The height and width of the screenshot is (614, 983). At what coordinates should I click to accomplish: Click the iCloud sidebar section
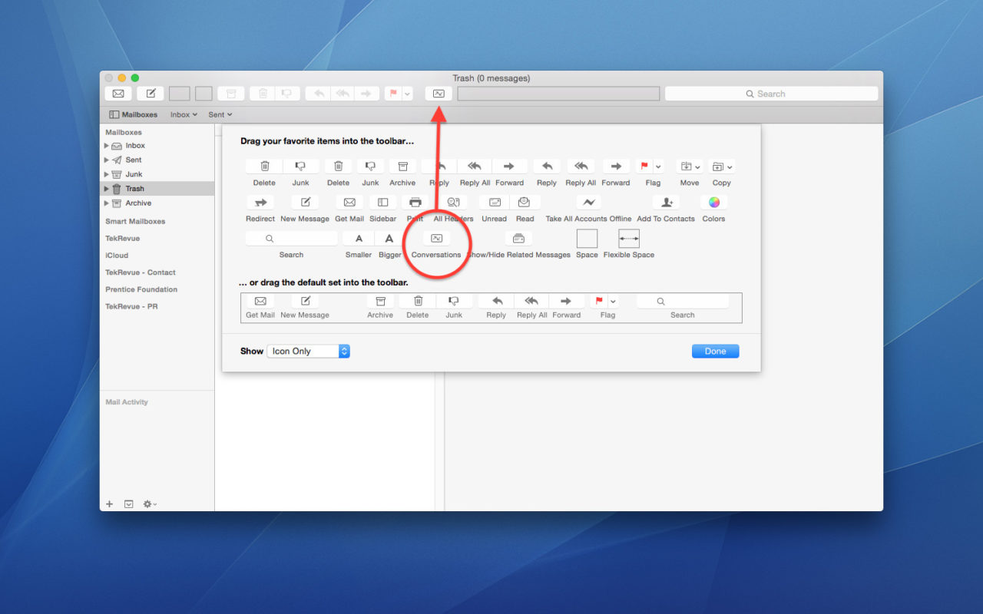point(117,256)
